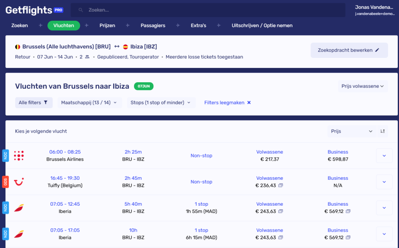The height and width of the screenshot is (248, 399).
Task: Click the ticket icon beside € 243,63
Action: point(281,211)
